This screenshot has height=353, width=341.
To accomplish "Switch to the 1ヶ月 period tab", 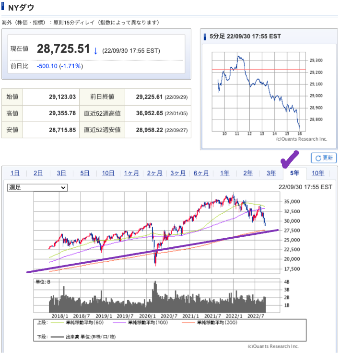I will 131,173.
